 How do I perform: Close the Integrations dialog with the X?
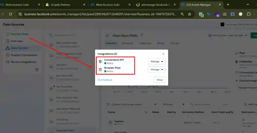pyautogui.click(x=163, y=54)
